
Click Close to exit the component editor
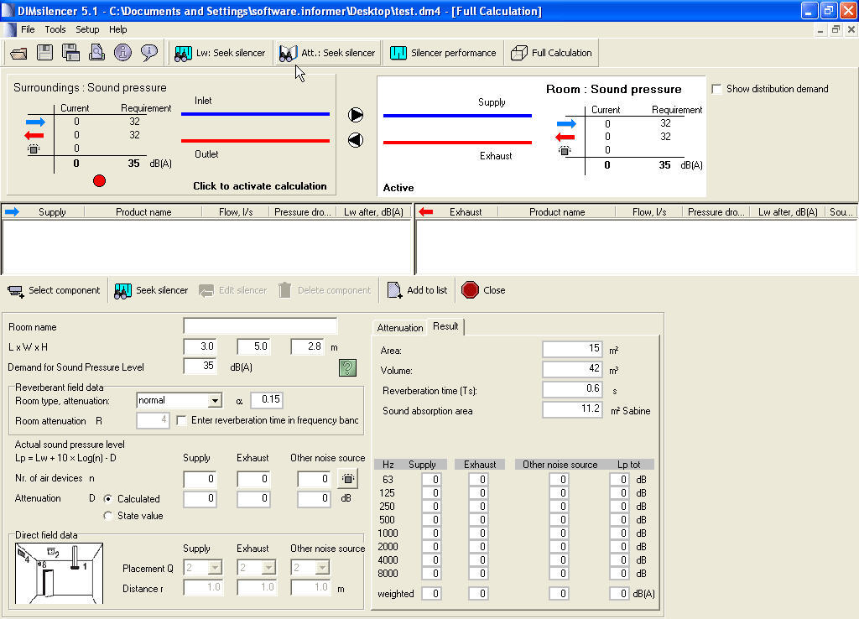tap(483, 290)
